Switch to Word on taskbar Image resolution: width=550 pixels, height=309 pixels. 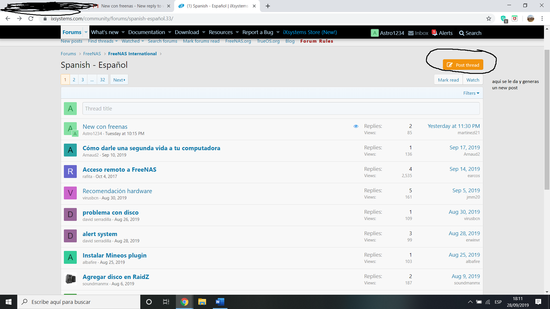(220, 302)
